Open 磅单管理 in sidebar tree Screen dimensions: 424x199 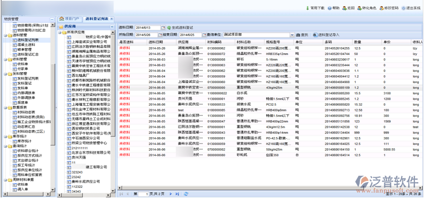(x=24, y=50)
